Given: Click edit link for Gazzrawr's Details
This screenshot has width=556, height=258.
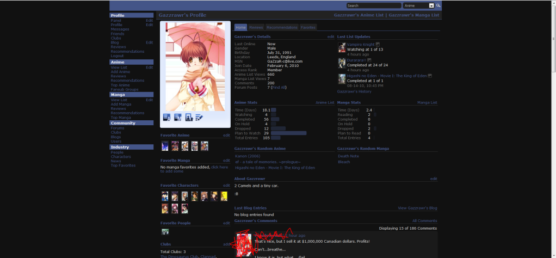Looking at the screenshot, I should (330, 36).
